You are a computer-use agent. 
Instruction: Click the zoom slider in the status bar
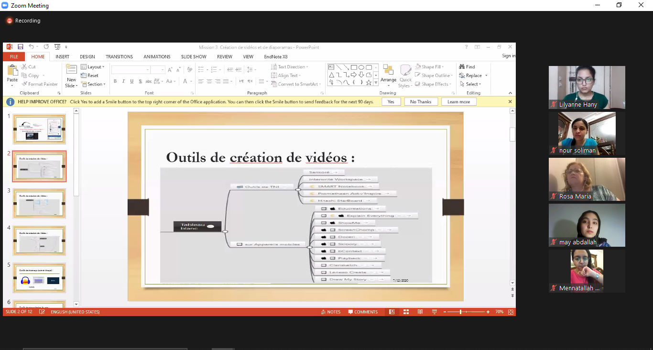(x=461, y=312)
